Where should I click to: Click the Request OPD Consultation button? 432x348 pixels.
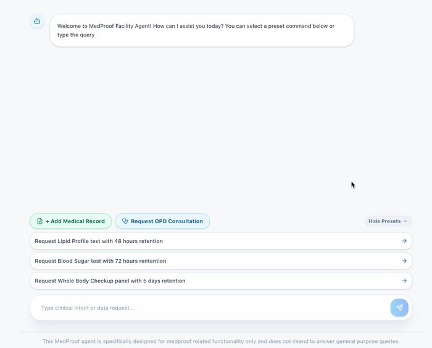click(162, 221)
